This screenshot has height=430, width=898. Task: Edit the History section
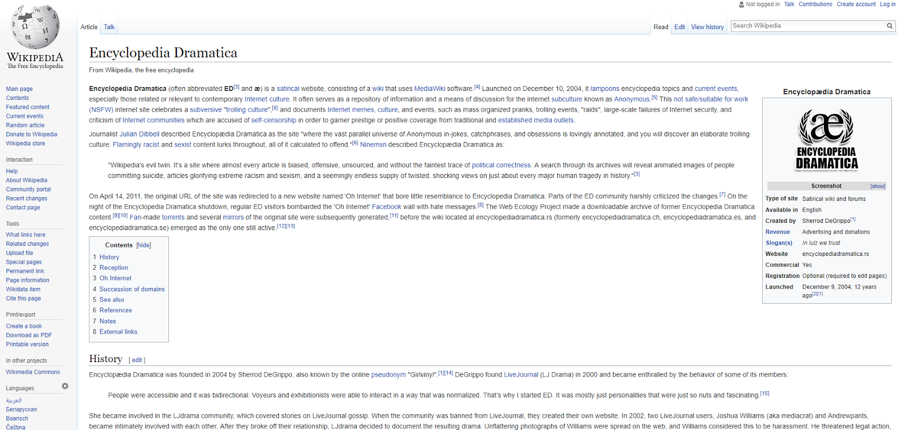[x=137, y=360]
